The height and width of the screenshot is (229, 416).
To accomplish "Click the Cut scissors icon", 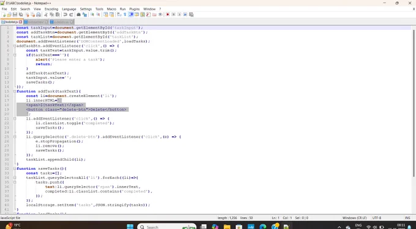I will click(x=46, y=14).
